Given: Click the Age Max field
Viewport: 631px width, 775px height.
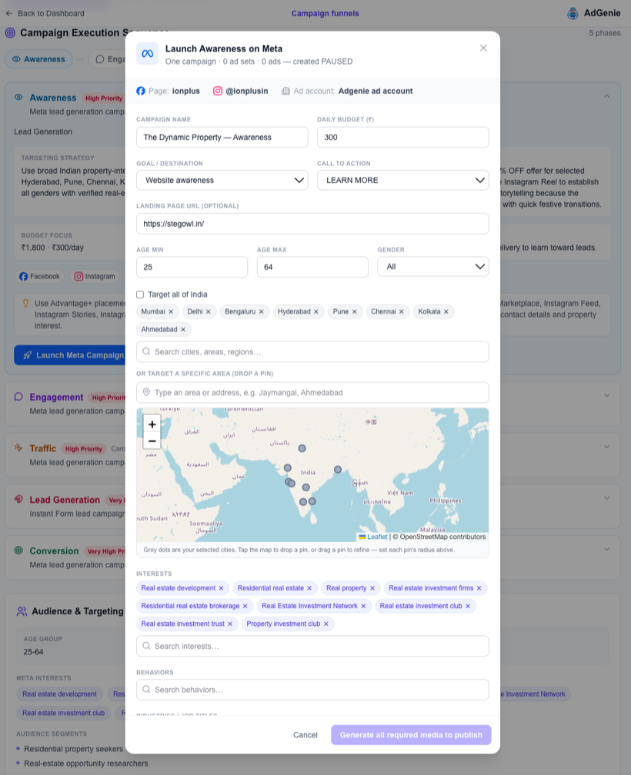Looking at the screenshot, I should [x=312, y=267].
